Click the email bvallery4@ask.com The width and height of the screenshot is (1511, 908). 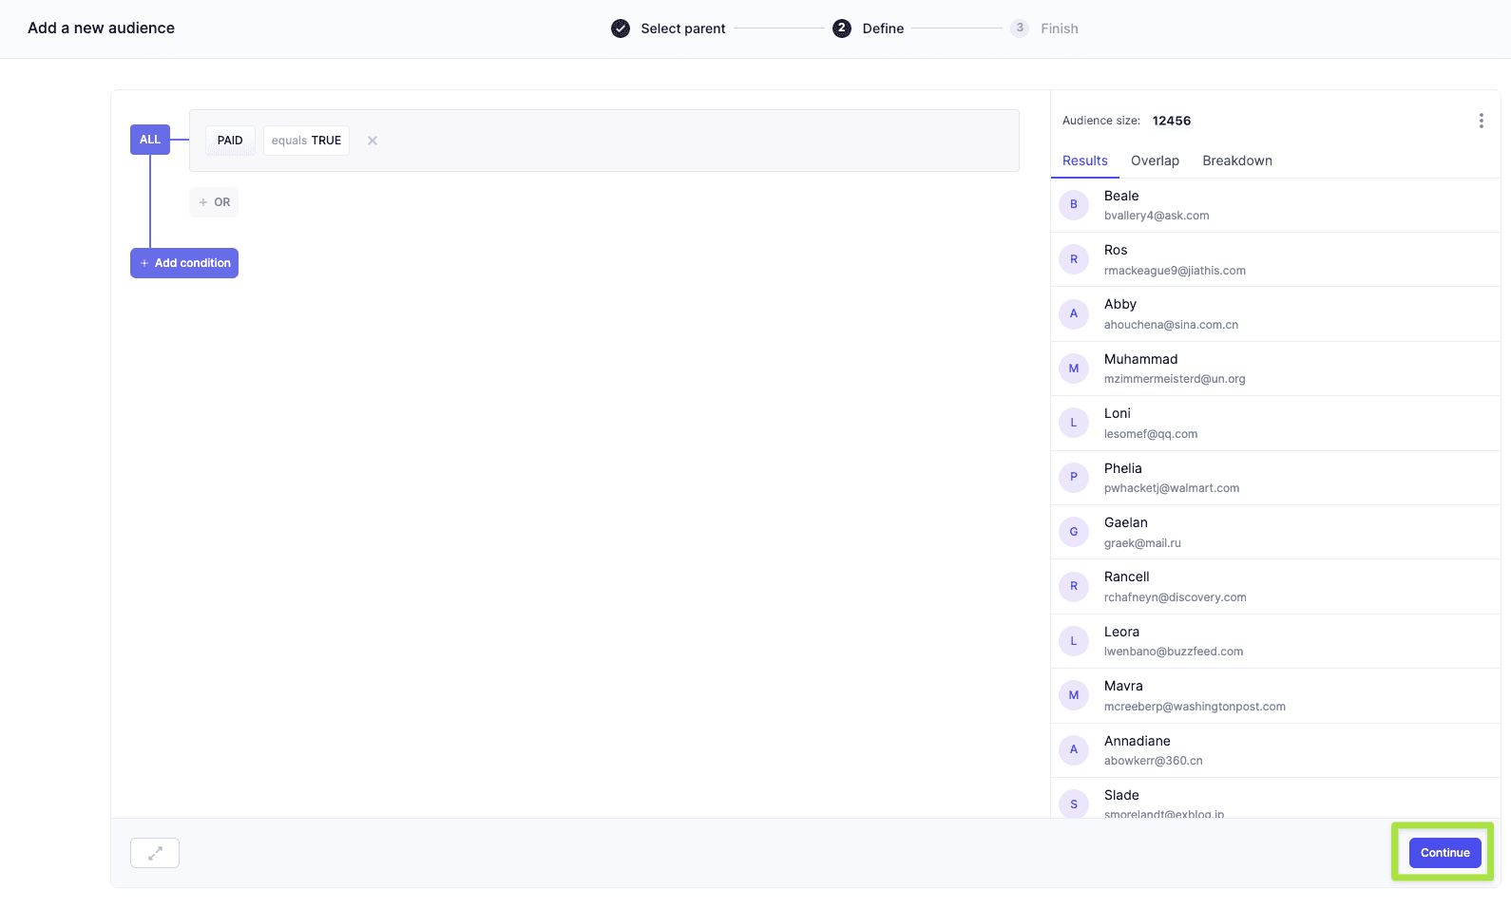pos(1157,216)
